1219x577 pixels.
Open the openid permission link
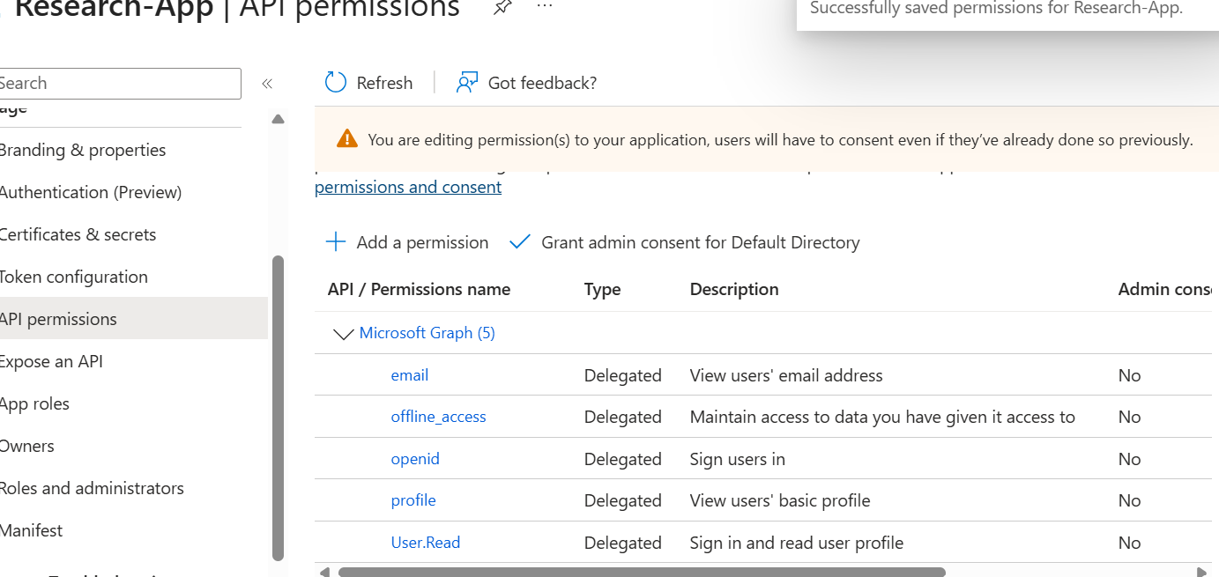click(415, 459)
